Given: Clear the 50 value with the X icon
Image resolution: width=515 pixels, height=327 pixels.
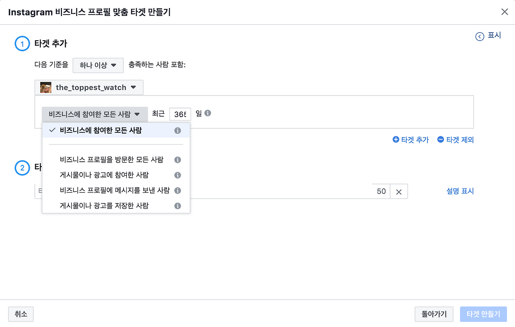Looking at the screenshot, I should pos(399,191).
